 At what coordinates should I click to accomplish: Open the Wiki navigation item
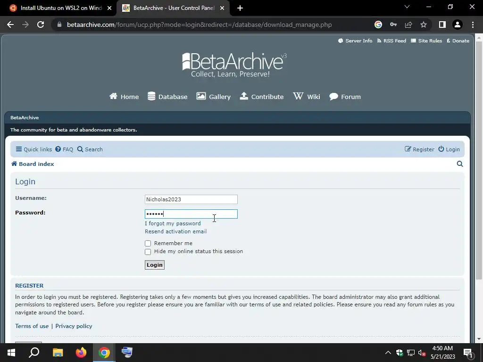307,96
